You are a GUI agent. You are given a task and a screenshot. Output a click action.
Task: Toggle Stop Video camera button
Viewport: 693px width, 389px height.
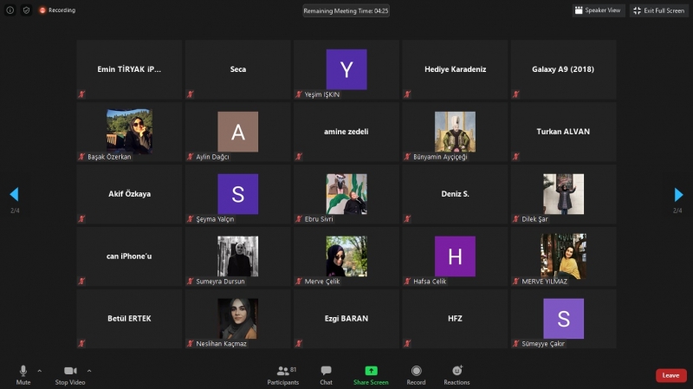pos(69,371)
